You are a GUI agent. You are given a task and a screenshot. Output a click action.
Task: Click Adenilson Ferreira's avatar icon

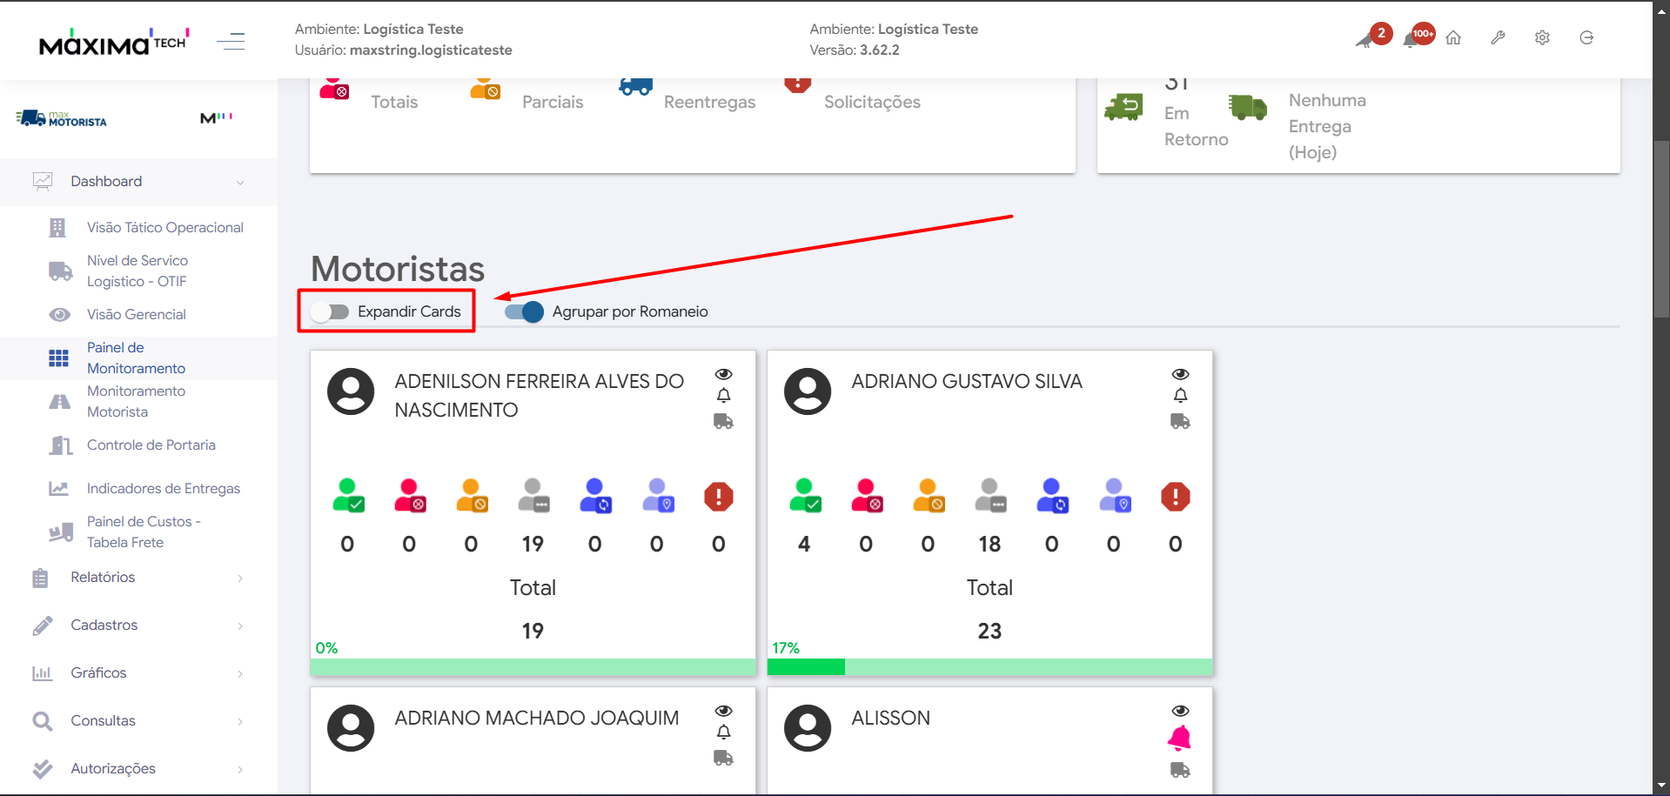click(x=351, y=391)
